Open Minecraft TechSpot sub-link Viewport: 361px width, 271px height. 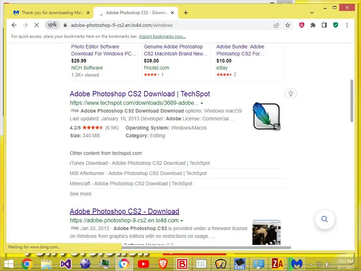point(131,183)
